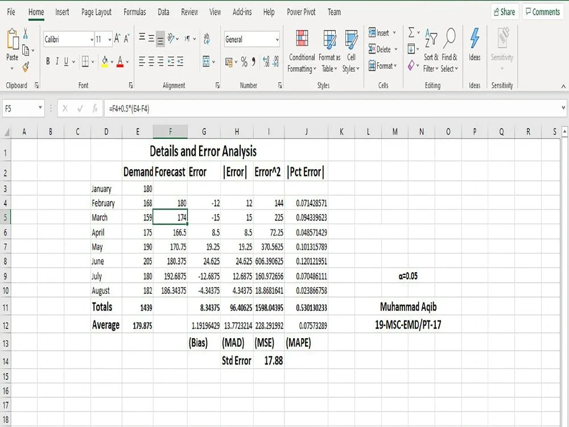Open Find & Select magnifier
This screenshot has height=427, width=569.
point(450,51)
